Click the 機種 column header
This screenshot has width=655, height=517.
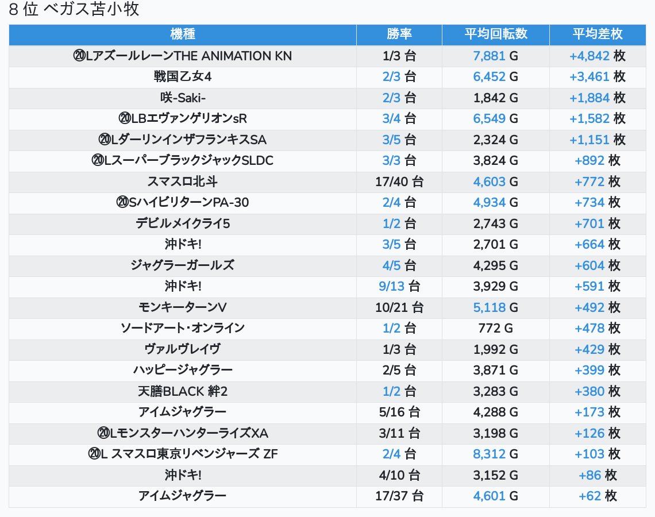tap(183, 34)
